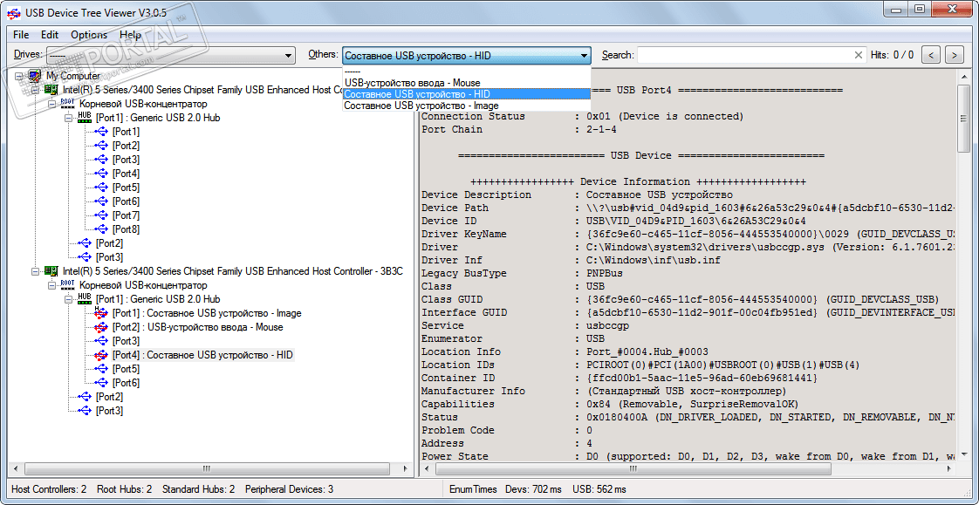This screenshot has width=979, height=505.
Task: Click chip icon of the first Intel host controller
Action: (x=51, y=90)
